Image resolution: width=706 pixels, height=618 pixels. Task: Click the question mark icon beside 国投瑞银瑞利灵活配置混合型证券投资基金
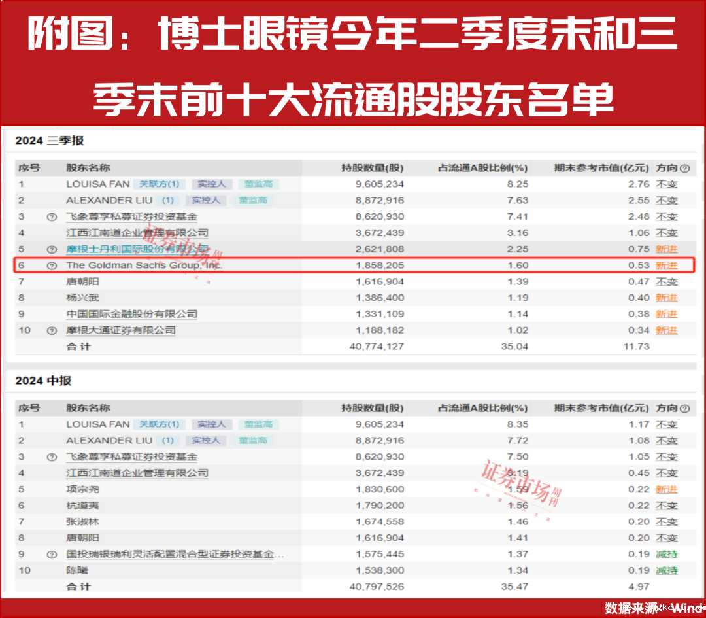pyautogui.click(x=52, y=555)
